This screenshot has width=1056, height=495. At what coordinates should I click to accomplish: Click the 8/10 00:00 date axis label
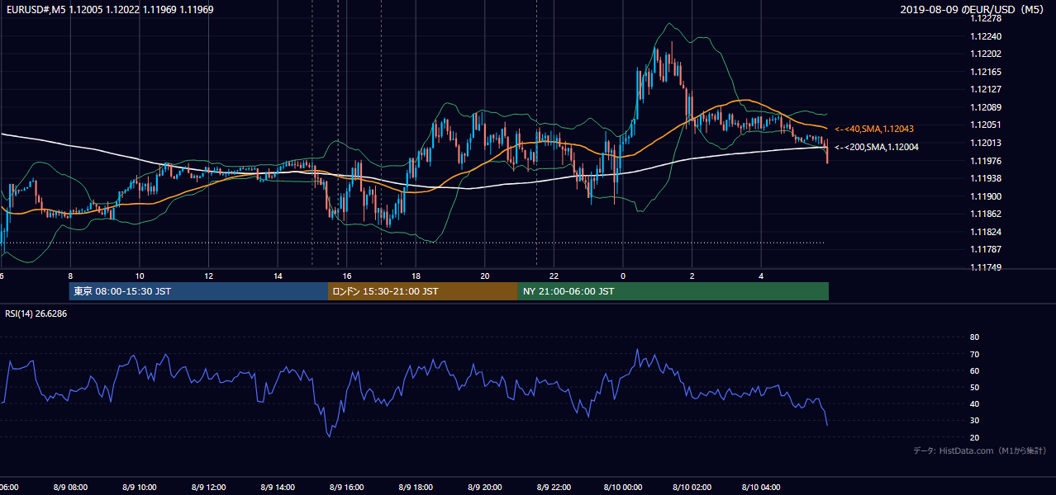point(622,488)
